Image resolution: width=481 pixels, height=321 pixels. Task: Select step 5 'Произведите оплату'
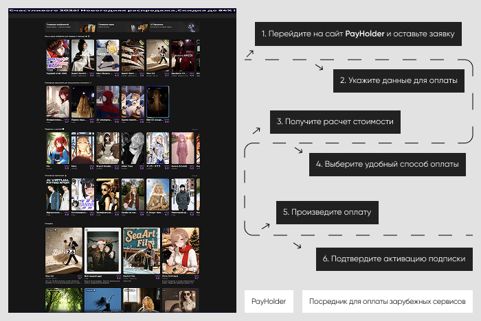[x=327, y=212]
